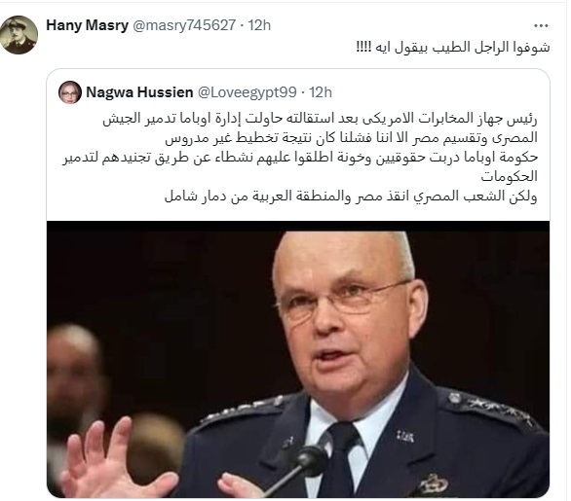Open the 12h timestamp beside @masry745627
The width and height of the screenshot is (571, 501).
click(259, 25)
